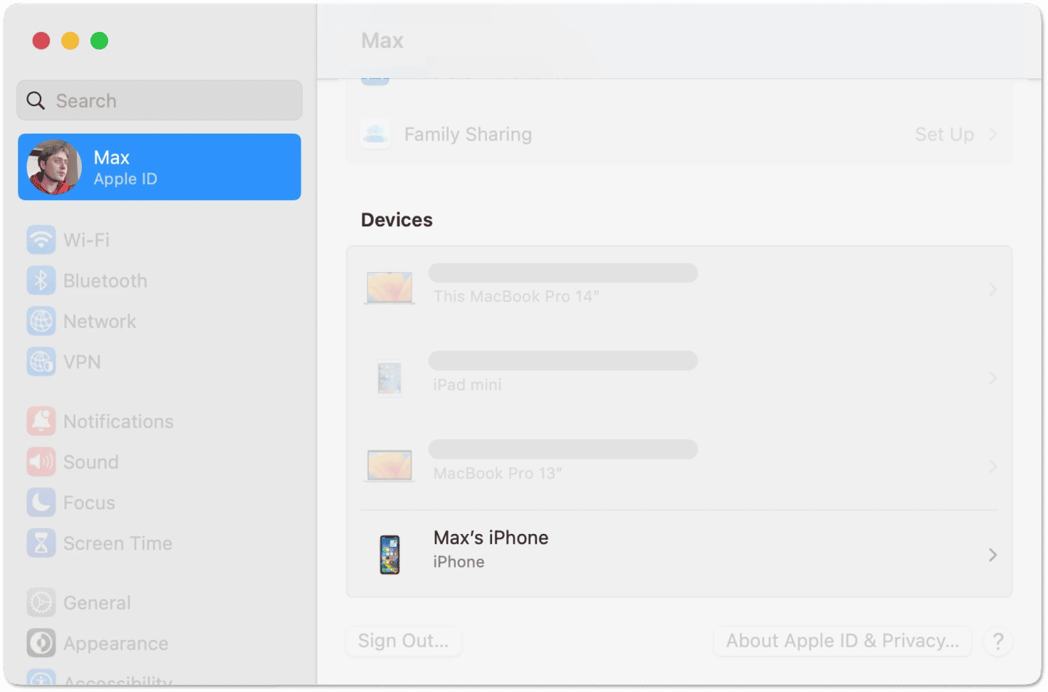Image resolution: width=1048 pixels, height=692 pixels.
Task: Expand iPad mini row chevron
Action: coord(992,378)
